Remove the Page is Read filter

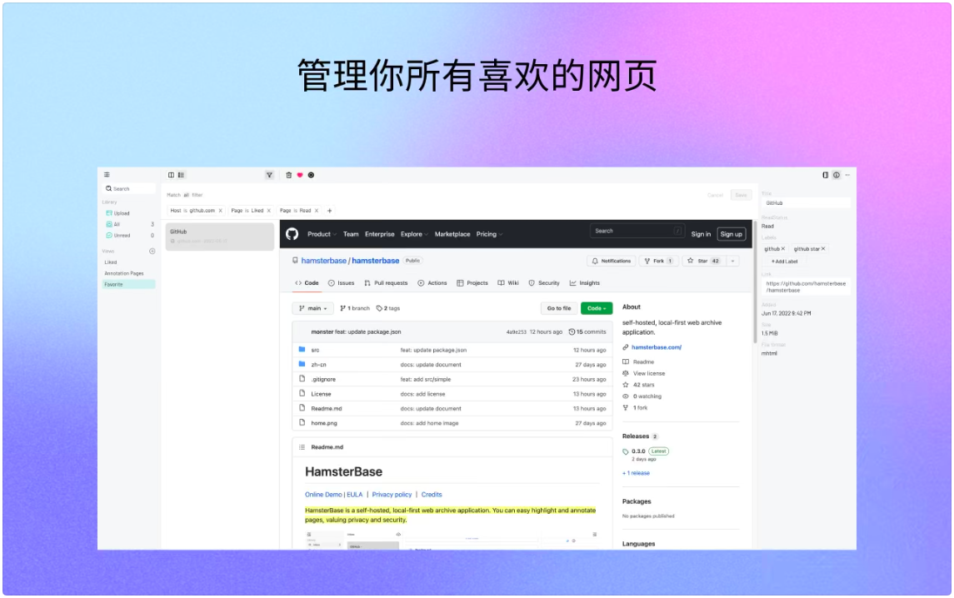coord(317,211)
